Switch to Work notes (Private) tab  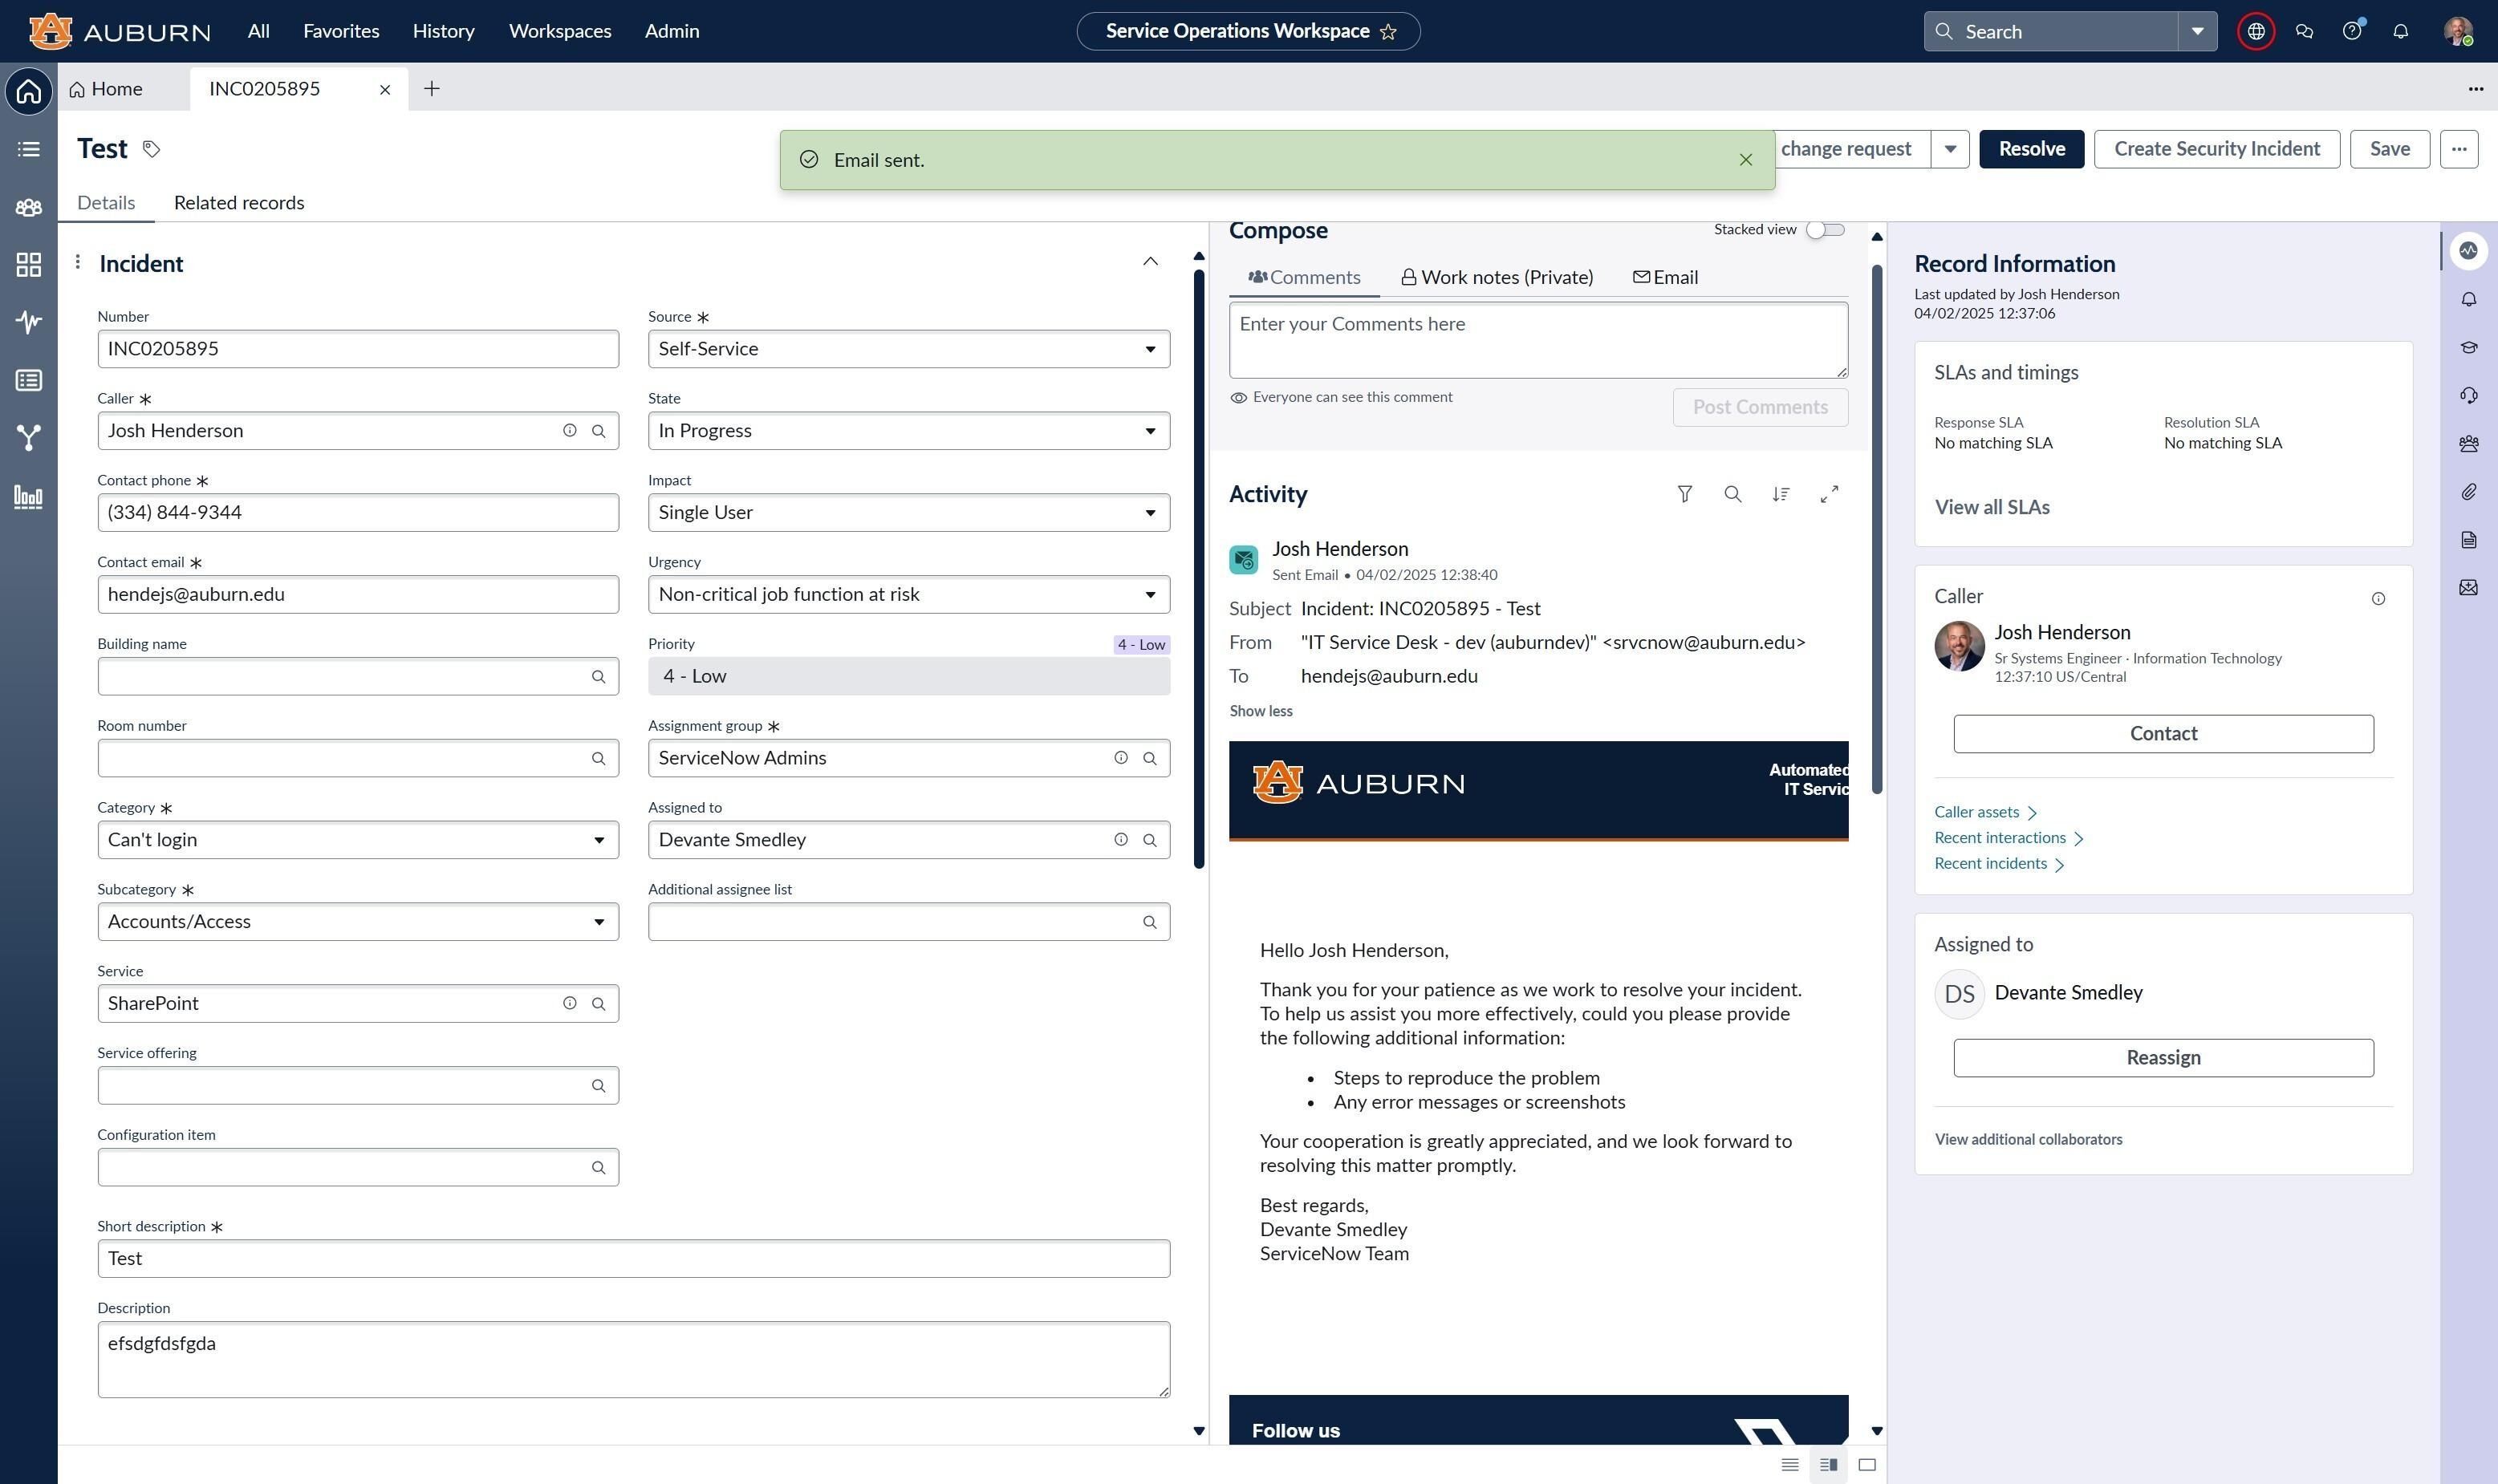tap(1497, 278)
